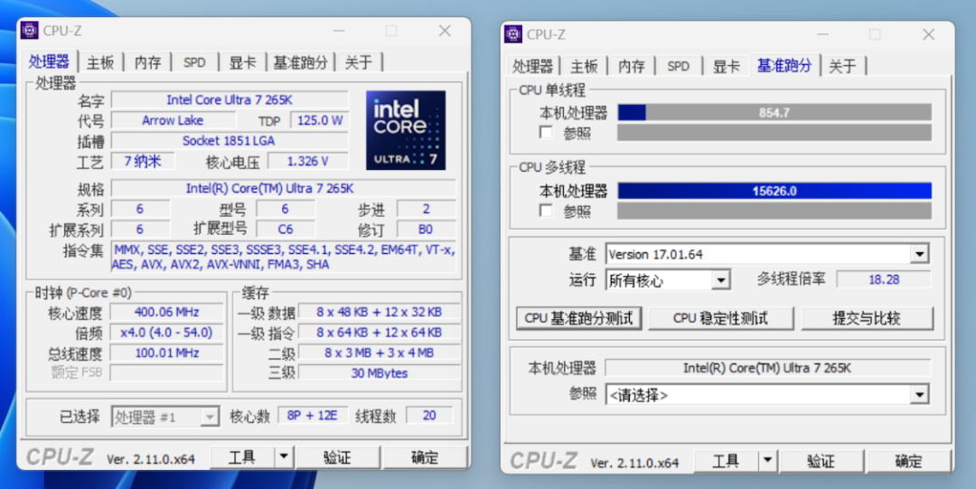Click the 三级 30 MBytes value

point(379,373)
